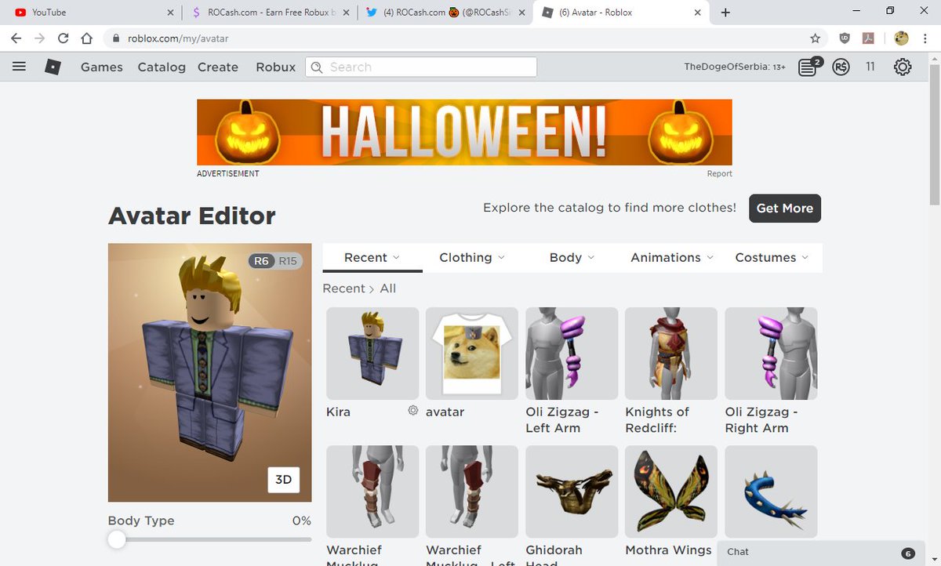Image resolution: width=941 pixels, height=566 pixels.
Task: Expand the Clothing dropdown tab
Action: click(472, 258)
